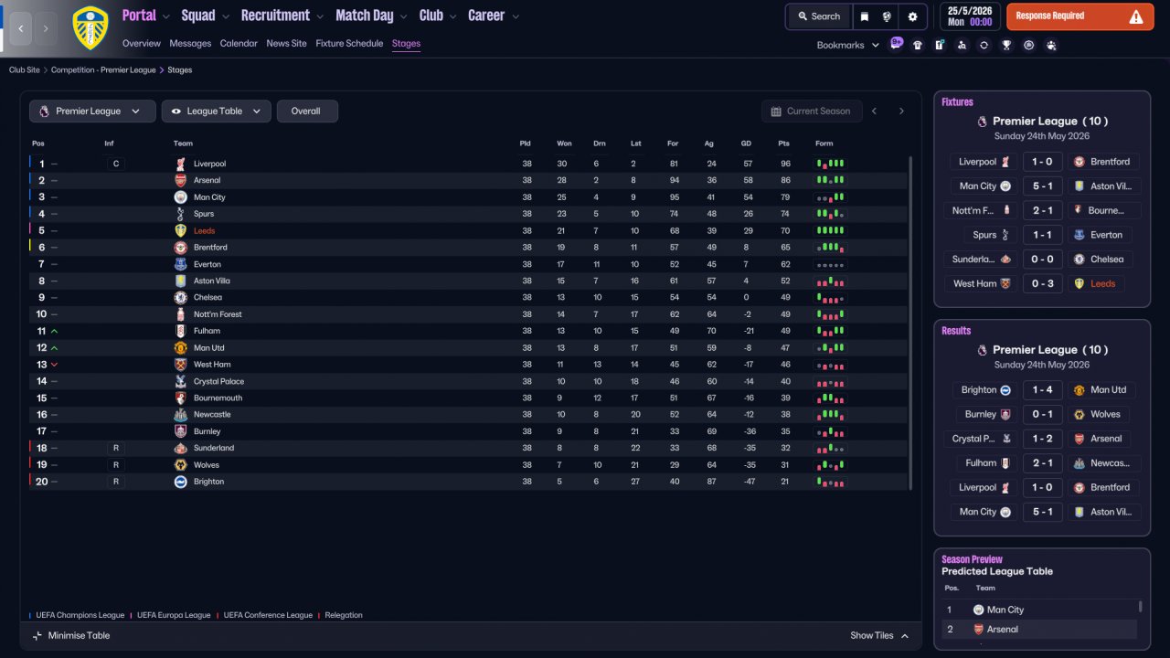Click the shirt icon in bookmarks bar
Image resolution: width=1170 pixels, height=658 pixels.
918,45
